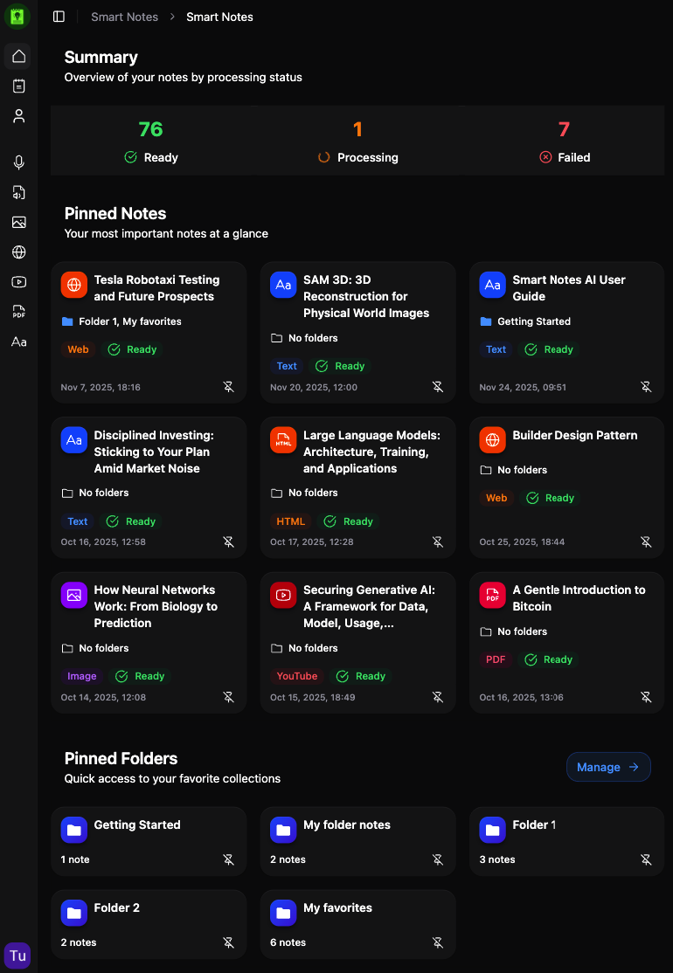
Task: Open the profile icon in sidebar
Action: [18, 115]
